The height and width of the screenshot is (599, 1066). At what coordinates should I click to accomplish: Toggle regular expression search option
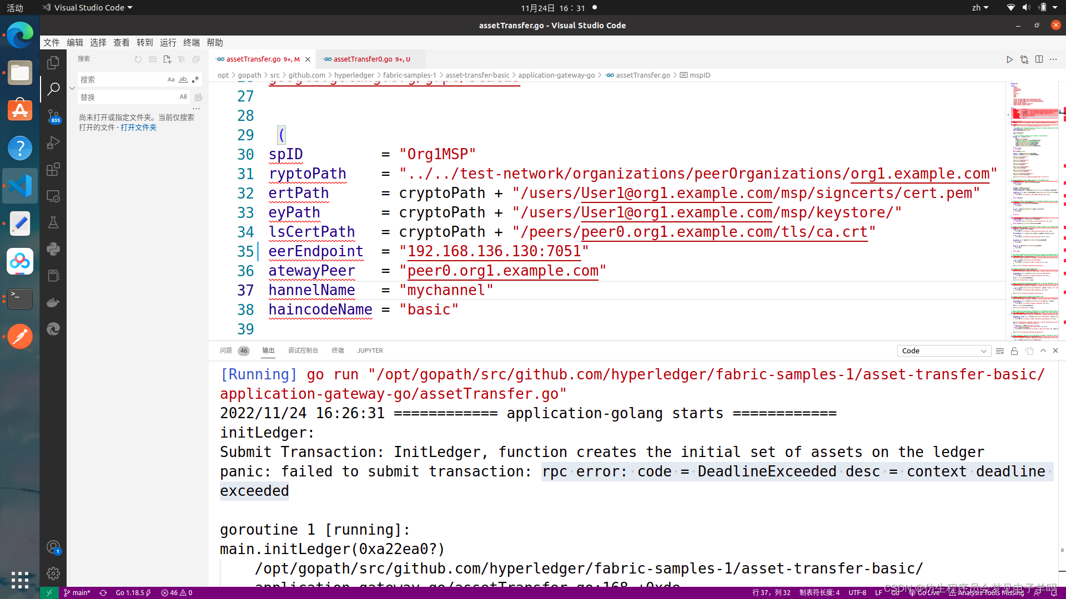pos(195,79)
